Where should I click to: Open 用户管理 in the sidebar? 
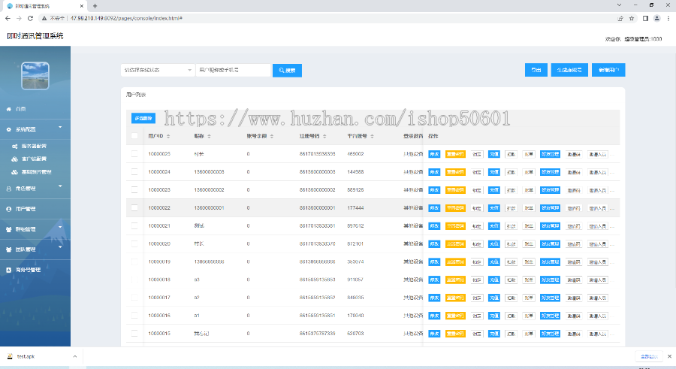tap(26, 209)
